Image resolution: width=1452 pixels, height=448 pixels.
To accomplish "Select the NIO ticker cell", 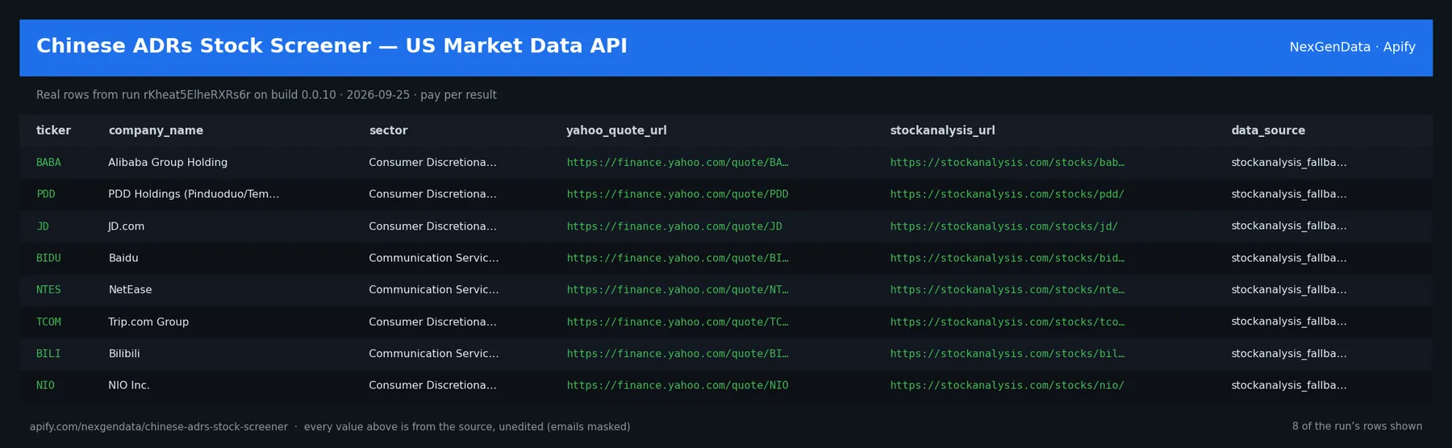I will tap(46, 385).
